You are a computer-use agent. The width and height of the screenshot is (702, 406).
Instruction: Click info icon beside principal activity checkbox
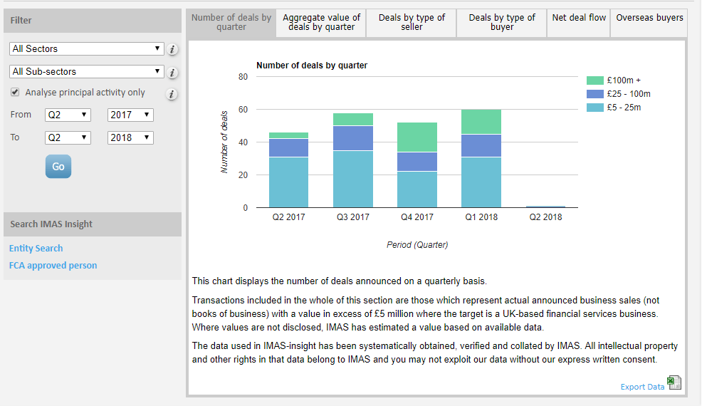click(x=172, y=94)
